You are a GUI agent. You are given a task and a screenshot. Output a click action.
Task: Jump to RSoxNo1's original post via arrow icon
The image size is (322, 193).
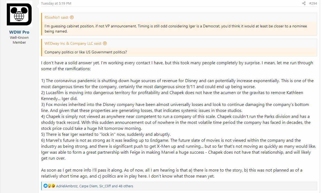72,17
